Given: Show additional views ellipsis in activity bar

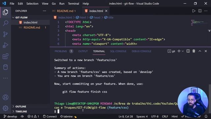Looking at the screenshot, I should point(5,78).
